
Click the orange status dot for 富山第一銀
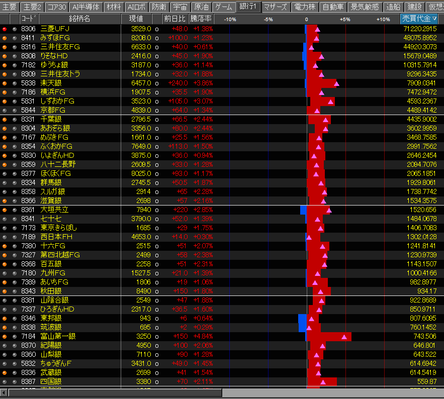[x=5, y=337]
